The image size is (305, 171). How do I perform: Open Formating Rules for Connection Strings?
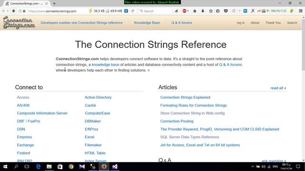click(193, 105)
